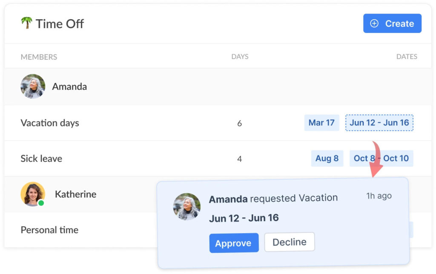Sort by the DATES column header
436x274 pixels.
click(x=407, y=56)
